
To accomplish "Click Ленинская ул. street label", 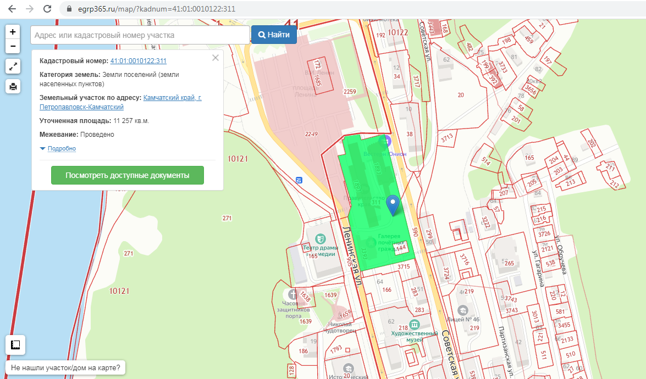I will 352,256.
